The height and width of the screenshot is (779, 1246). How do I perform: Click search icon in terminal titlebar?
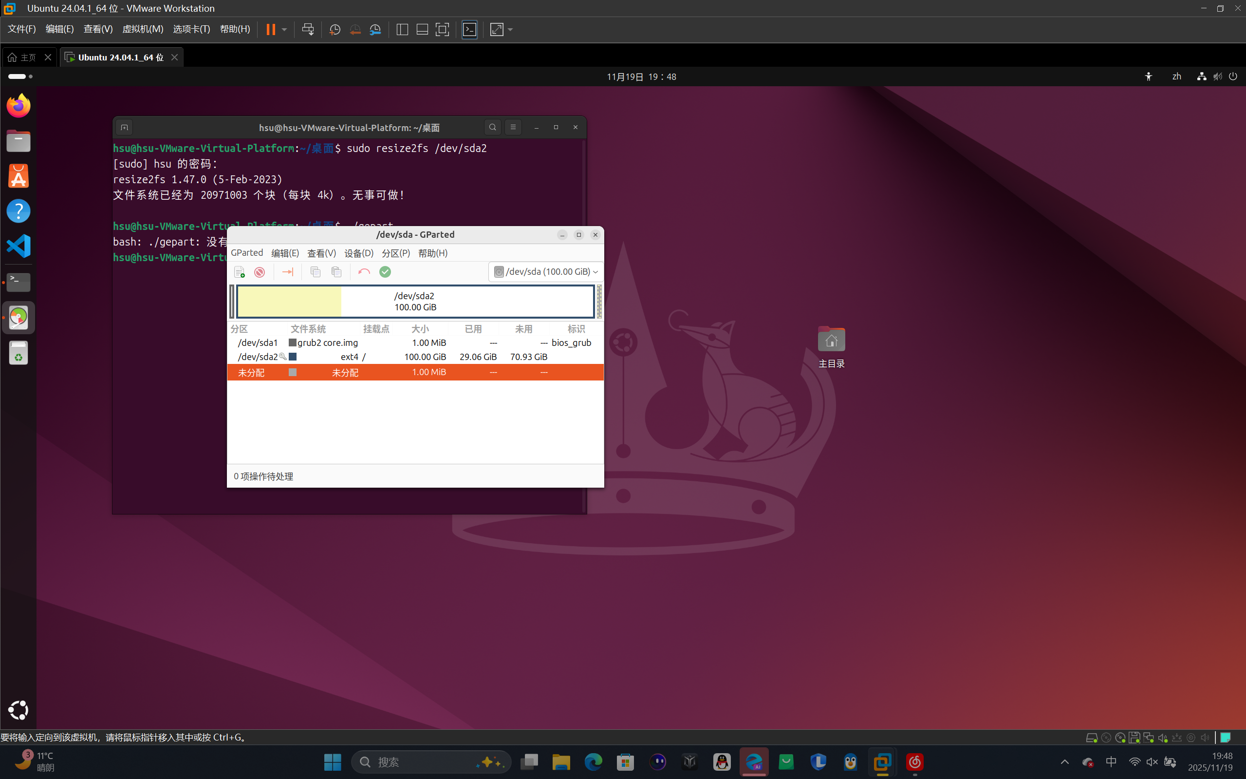pos(493,127)
